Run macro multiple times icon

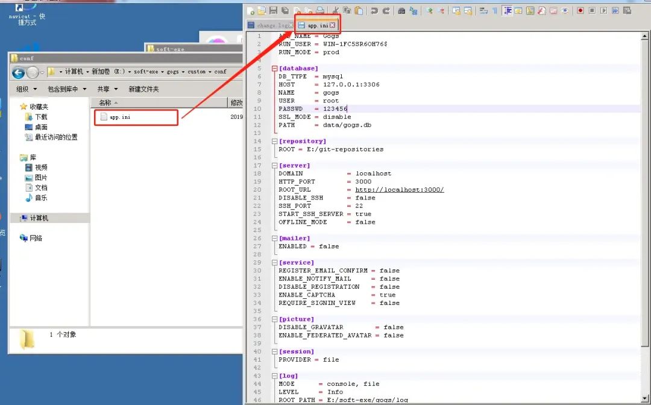[615, 11]
